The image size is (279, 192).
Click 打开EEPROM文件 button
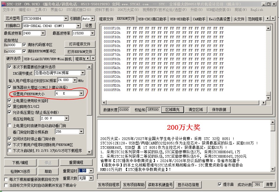[x=80, y=52]
